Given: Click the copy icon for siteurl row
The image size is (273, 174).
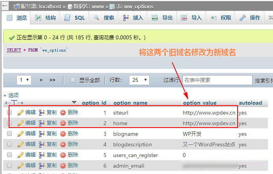Looking at the screenshot, I should click(x=42, y=113).
